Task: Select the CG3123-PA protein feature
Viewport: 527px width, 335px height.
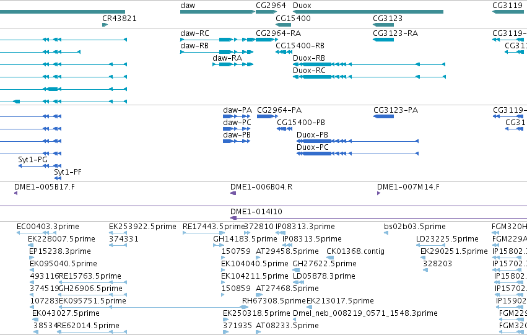Action: [383, 116]
